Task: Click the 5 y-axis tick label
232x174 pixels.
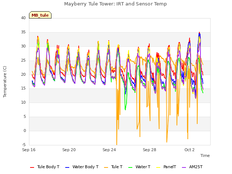Action: click(25, 117)
